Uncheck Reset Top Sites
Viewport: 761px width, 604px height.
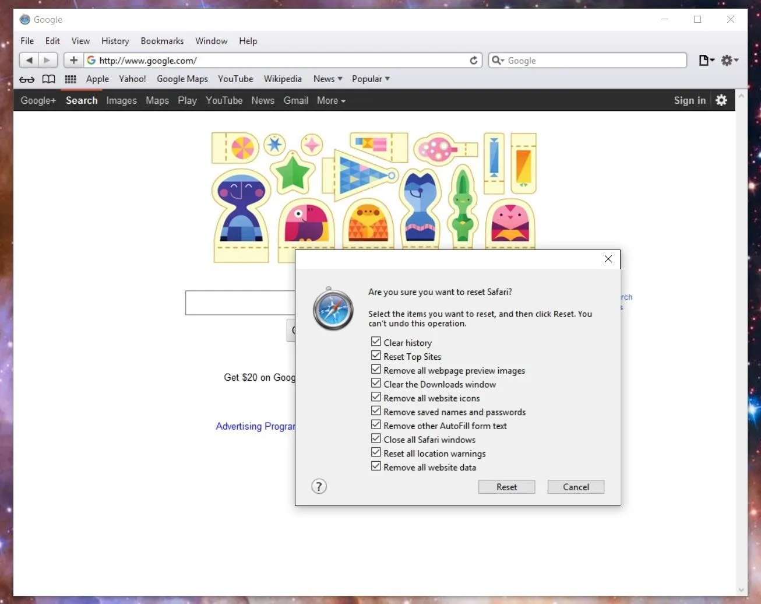tap(376, 356)
